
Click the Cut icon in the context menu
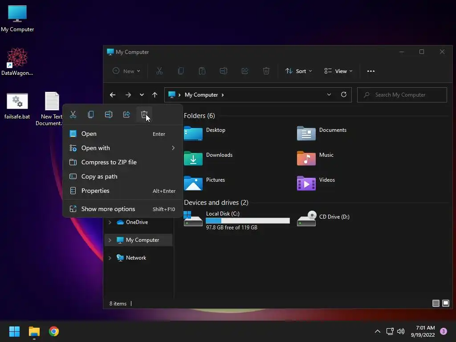pyautogui.click(x=73, y=114)
